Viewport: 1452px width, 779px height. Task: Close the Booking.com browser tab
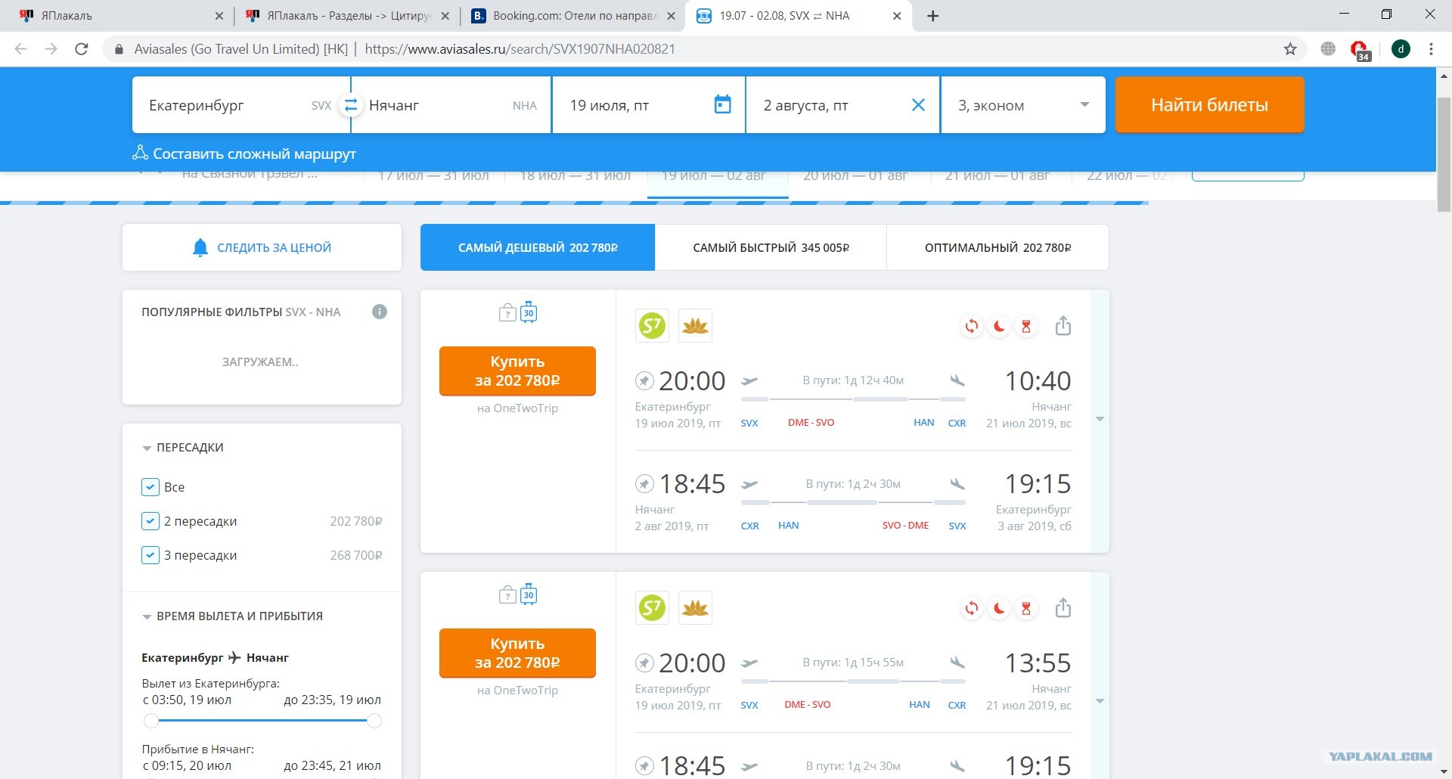(x=671, y=16)
